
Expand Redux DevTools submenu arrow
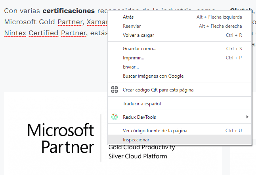pyautogui.click(x=247, y=117)
